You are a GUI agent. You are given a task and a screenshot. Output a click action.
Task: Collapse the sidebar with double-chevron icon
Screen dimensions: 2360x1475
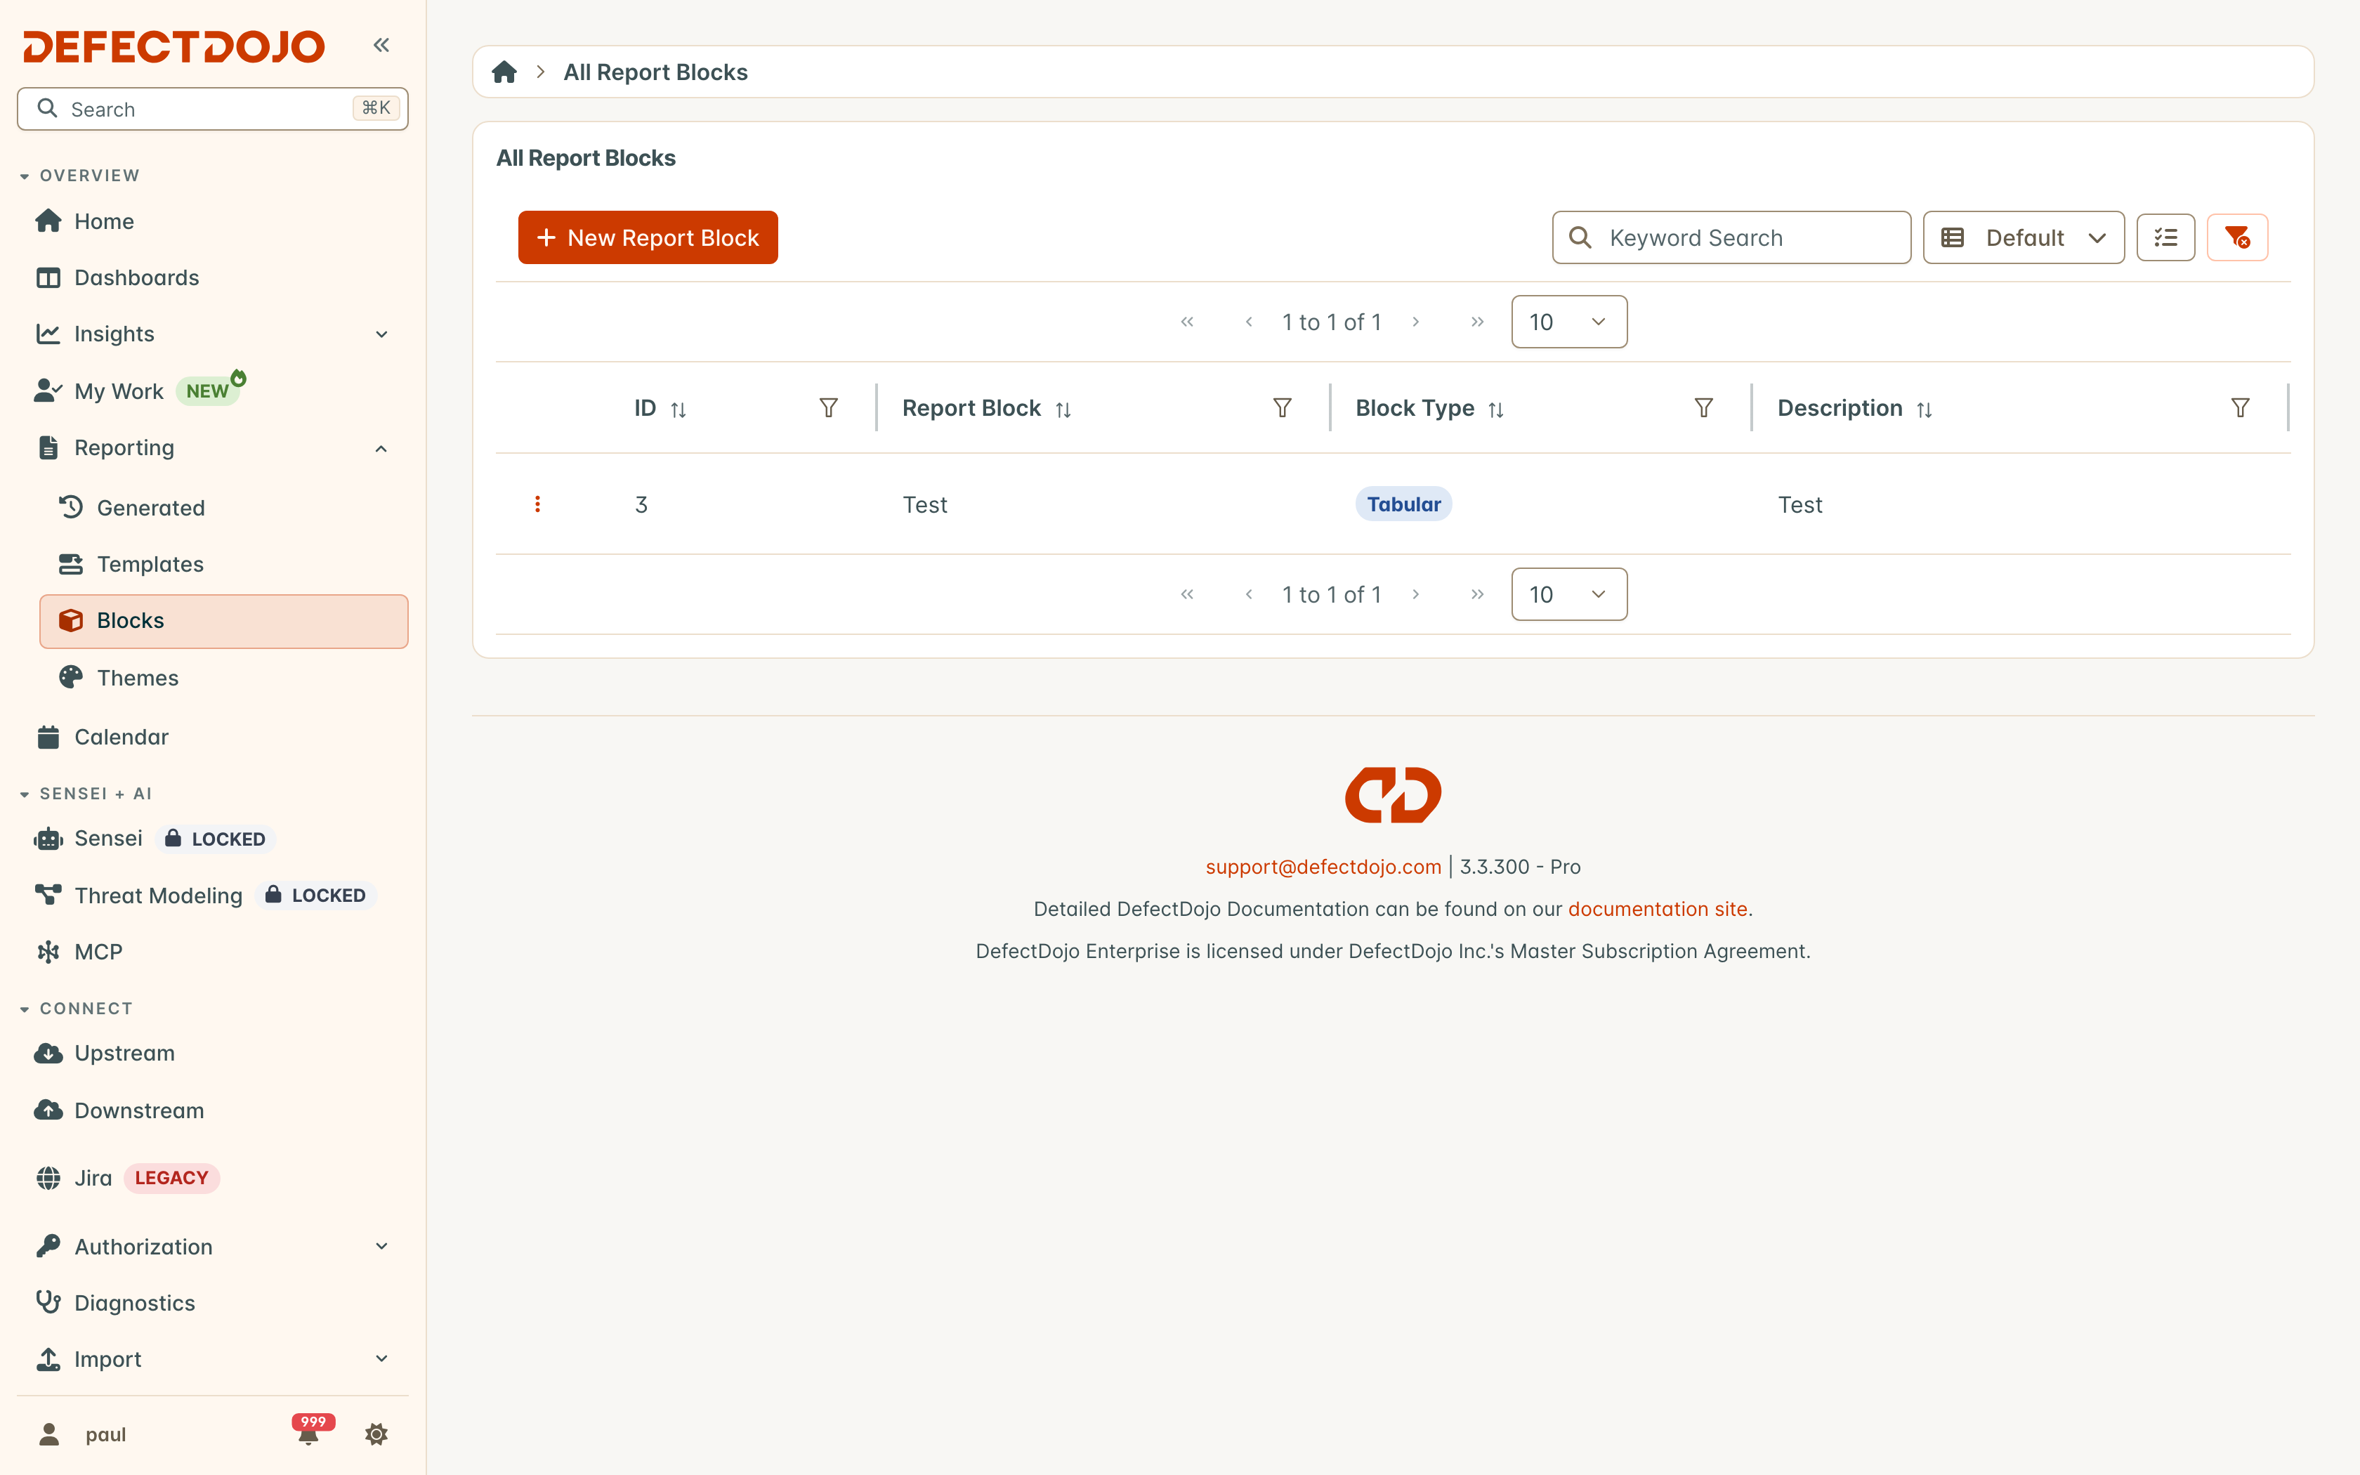381,45
